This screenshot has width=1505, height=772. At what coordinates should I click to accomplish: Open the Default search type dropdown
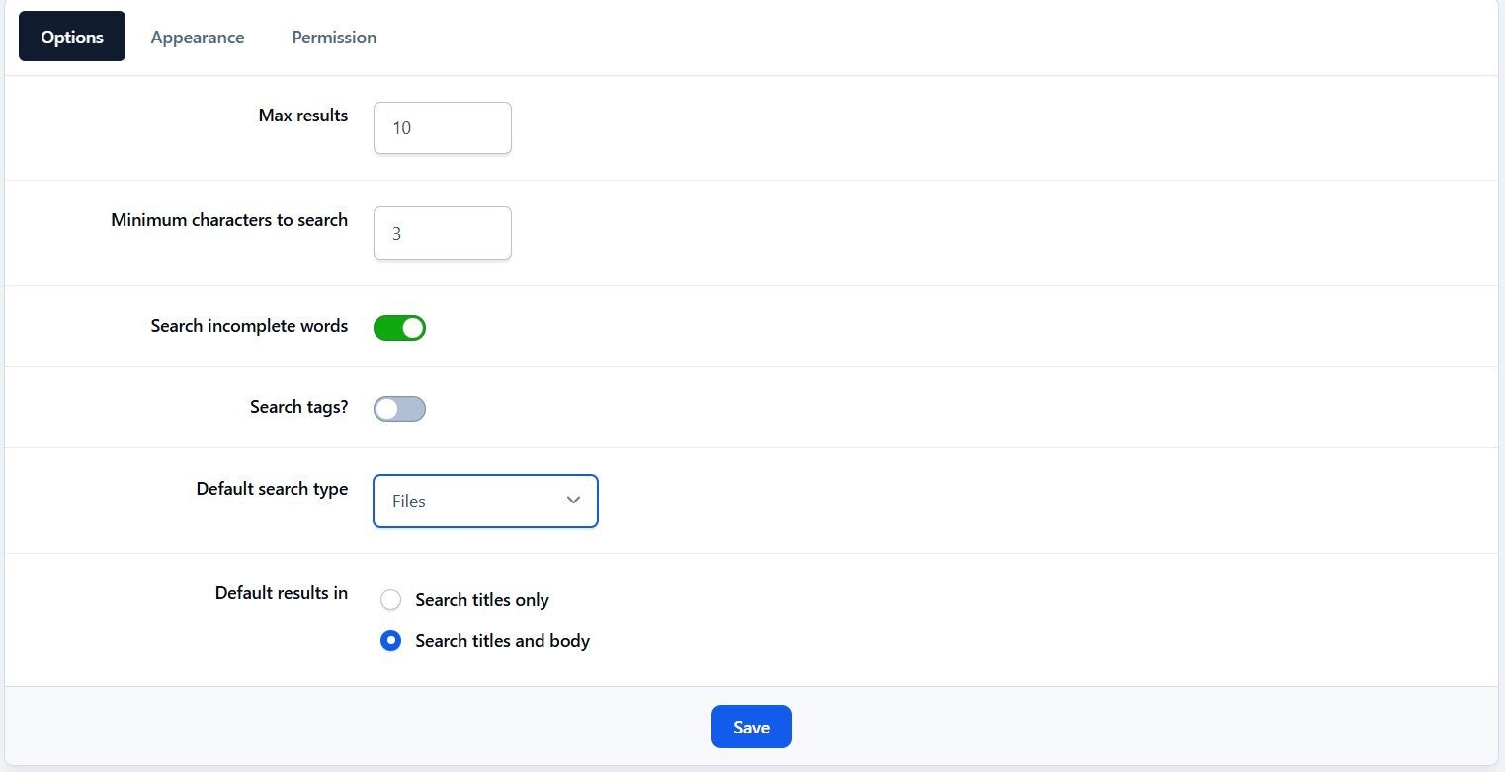[x=484, y=502]
